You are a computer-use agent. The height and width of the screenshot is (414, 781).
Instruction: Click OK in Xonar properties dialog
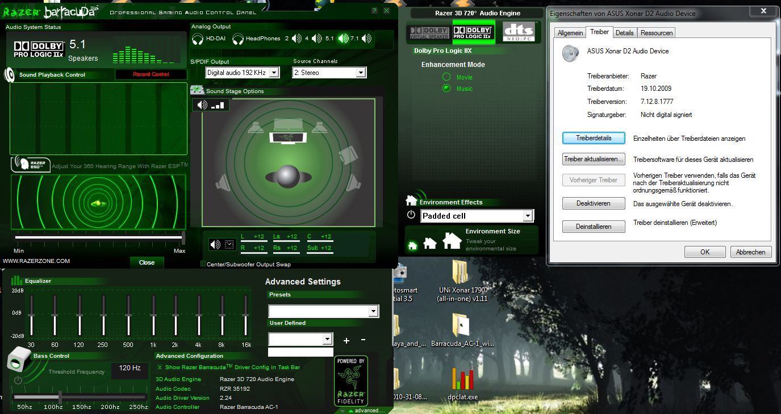705,252
